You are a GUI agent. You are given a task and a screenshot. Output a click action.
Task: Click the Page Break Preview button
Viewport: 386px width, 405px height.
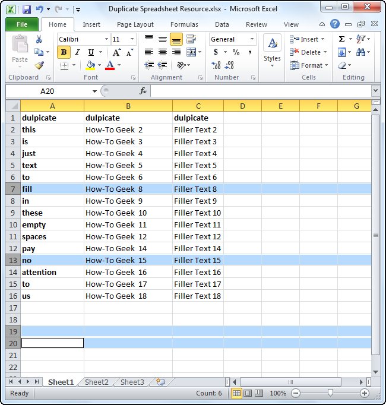coord(259,393)
